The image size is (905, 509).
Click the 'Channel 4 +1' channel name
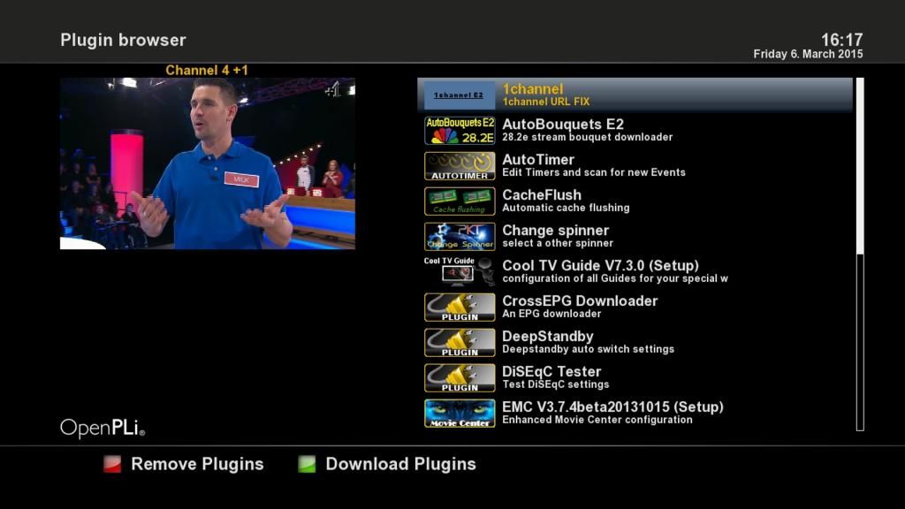point(207,71)
